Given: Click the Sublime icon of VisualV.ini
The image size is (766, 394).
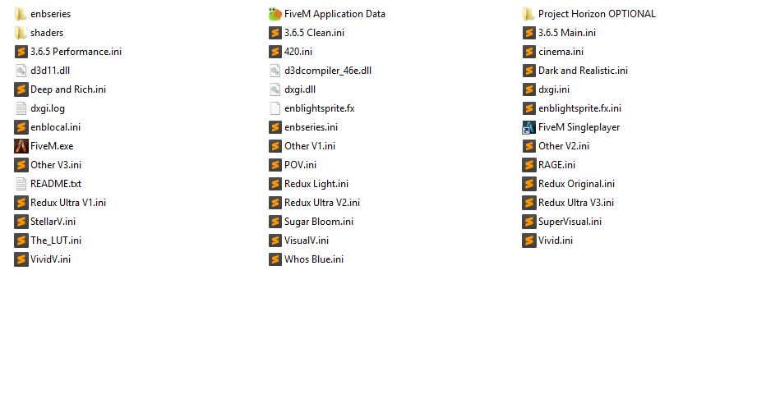Looking at the screenshot, I should [x=275, y=241].
